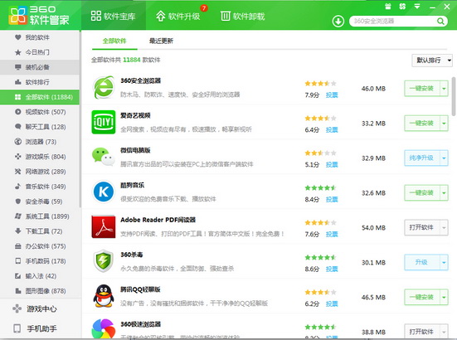Switch to the 软件升级 tab
The height and width of the screenshot is (340, 457).
(x=178, y=16)
